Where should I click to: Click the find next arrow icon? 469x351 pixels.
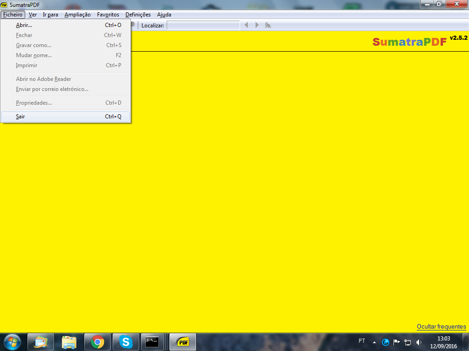pos(257,25)
